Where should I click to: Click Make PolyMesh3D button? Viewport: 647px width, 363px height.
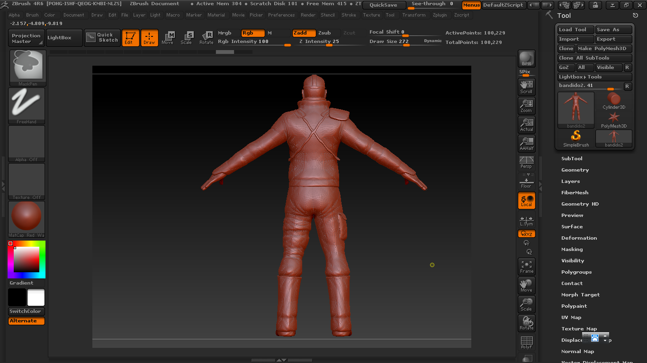tap(604, 49)
